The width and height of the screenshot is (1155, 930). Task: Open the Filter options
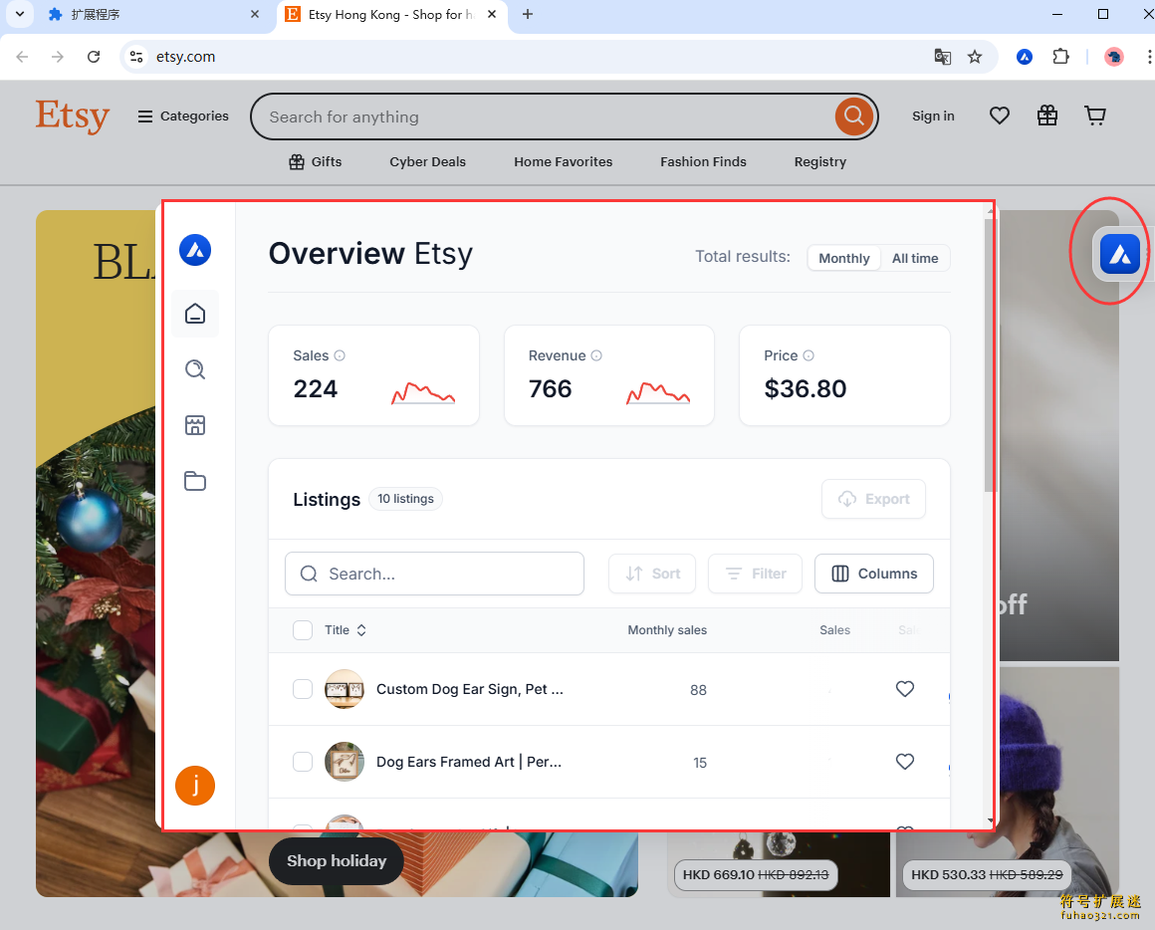(755, 574)
